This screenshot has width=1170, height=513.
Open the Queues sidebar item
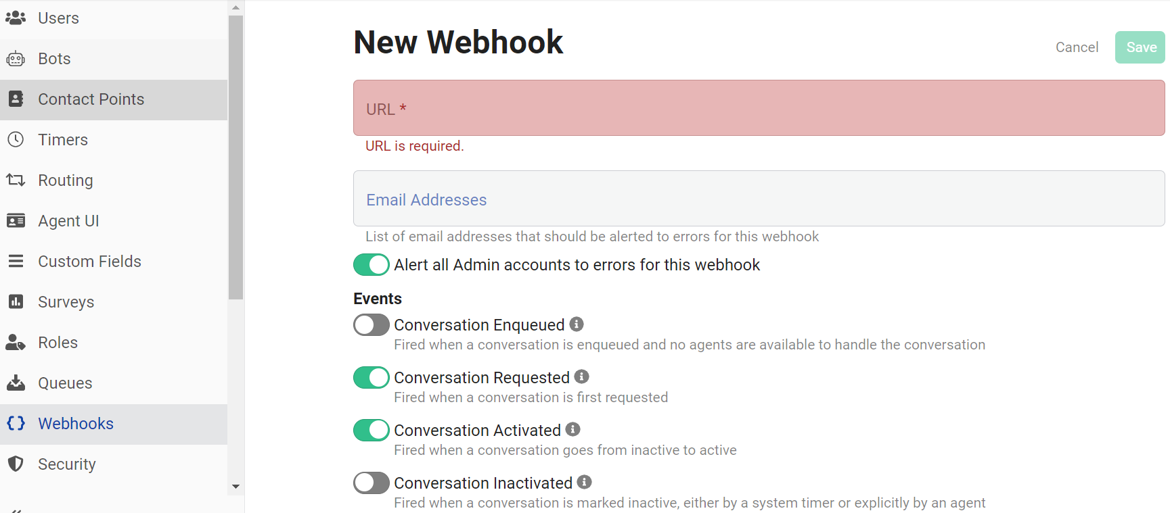click(x=114, y=383)
